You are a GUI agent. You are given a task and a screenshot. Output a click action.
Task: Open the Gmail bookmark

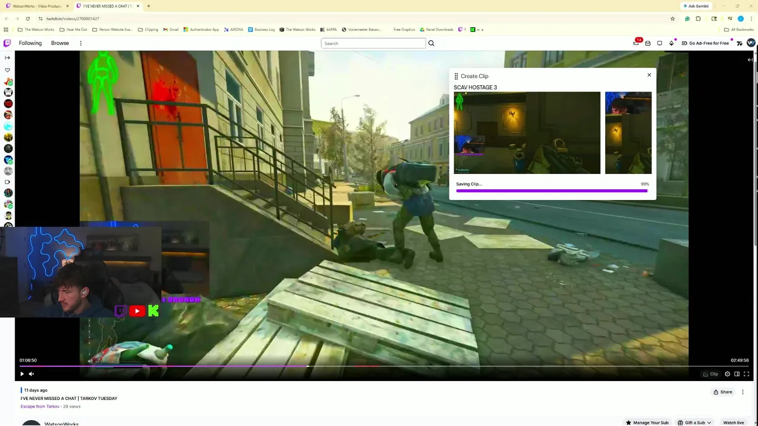tap(171, 30)
